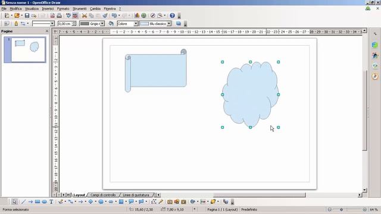Click the Open file folder icon
The width and height of the screenshot is (381, 214).
point(17,15)
